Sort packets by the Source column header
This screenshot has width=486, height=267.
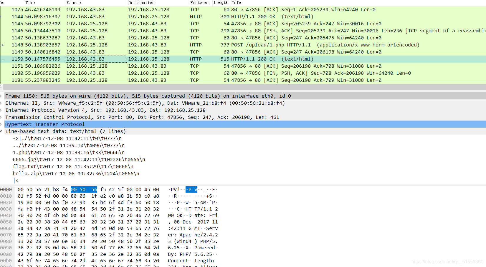click(x=74, y=3)
